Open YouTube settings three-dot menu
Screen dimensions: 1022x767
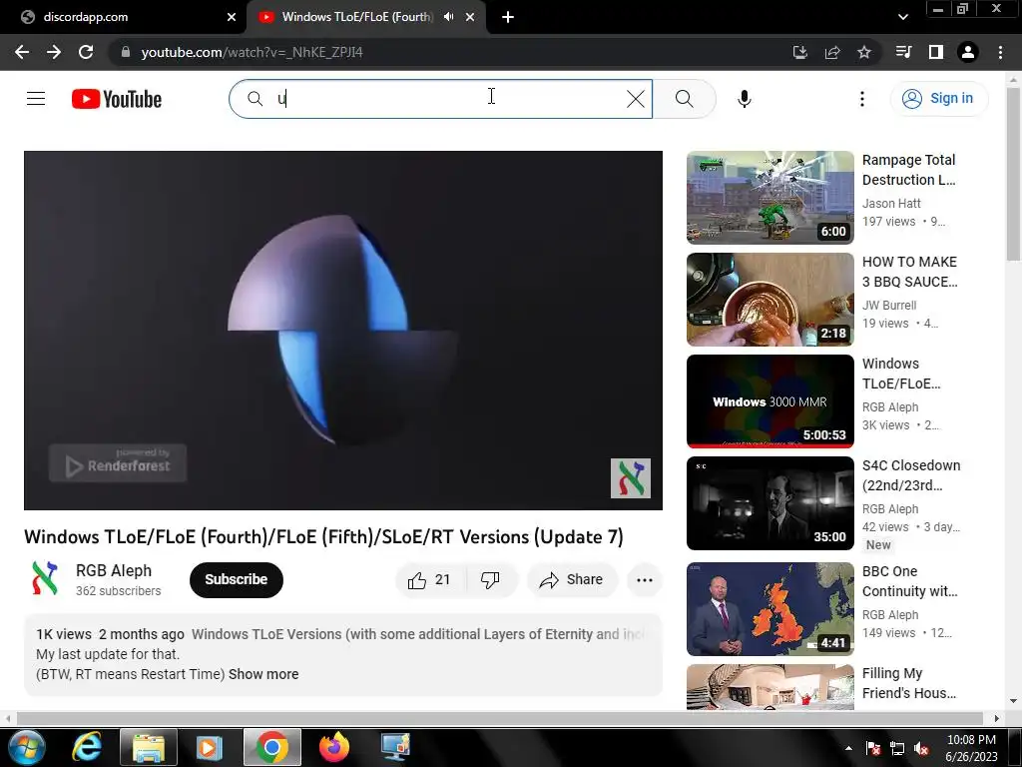pyautogui.click(x=861, y=99)
